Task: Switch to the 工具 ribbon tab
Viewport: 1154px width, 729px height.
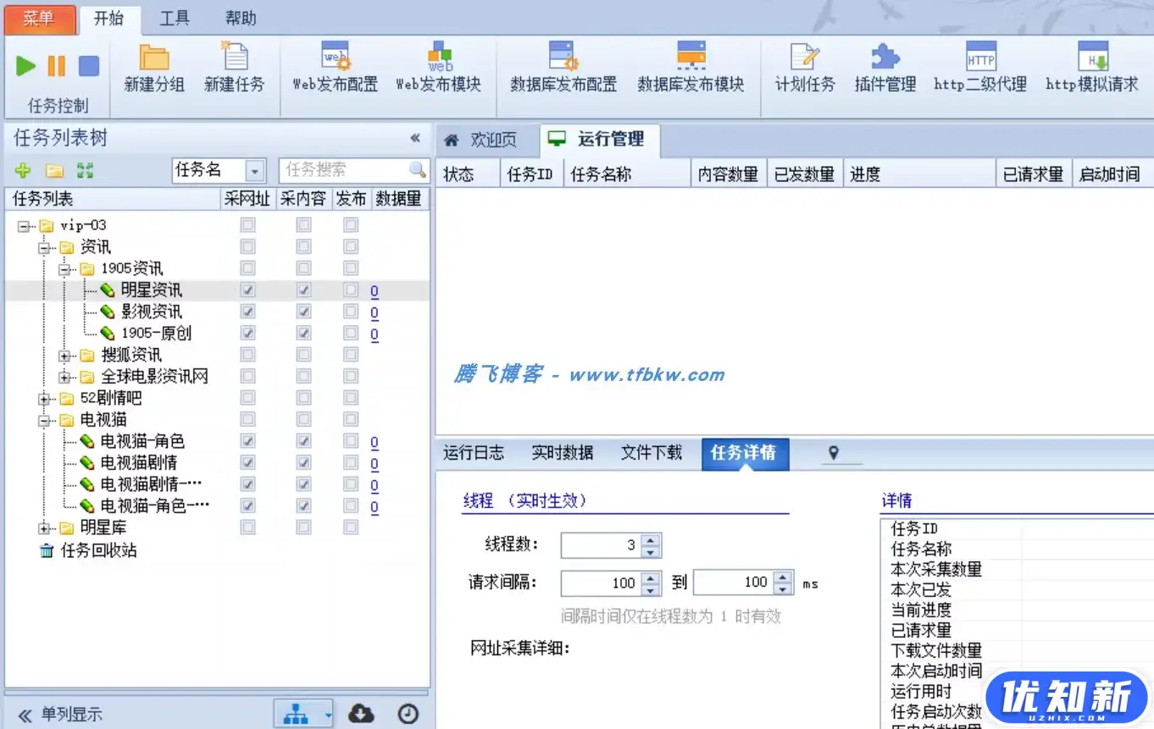Action: (x=175, y=19)
